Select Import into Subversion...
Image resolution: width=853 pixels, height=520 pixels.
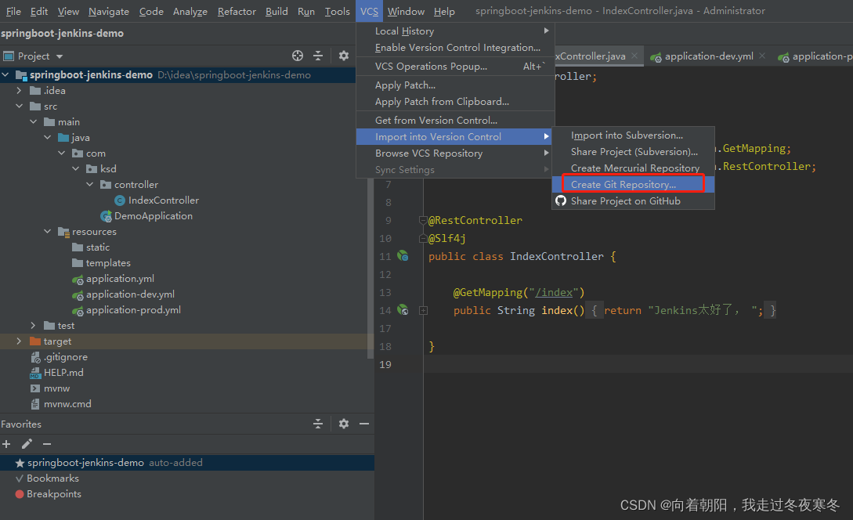point(633,135)
